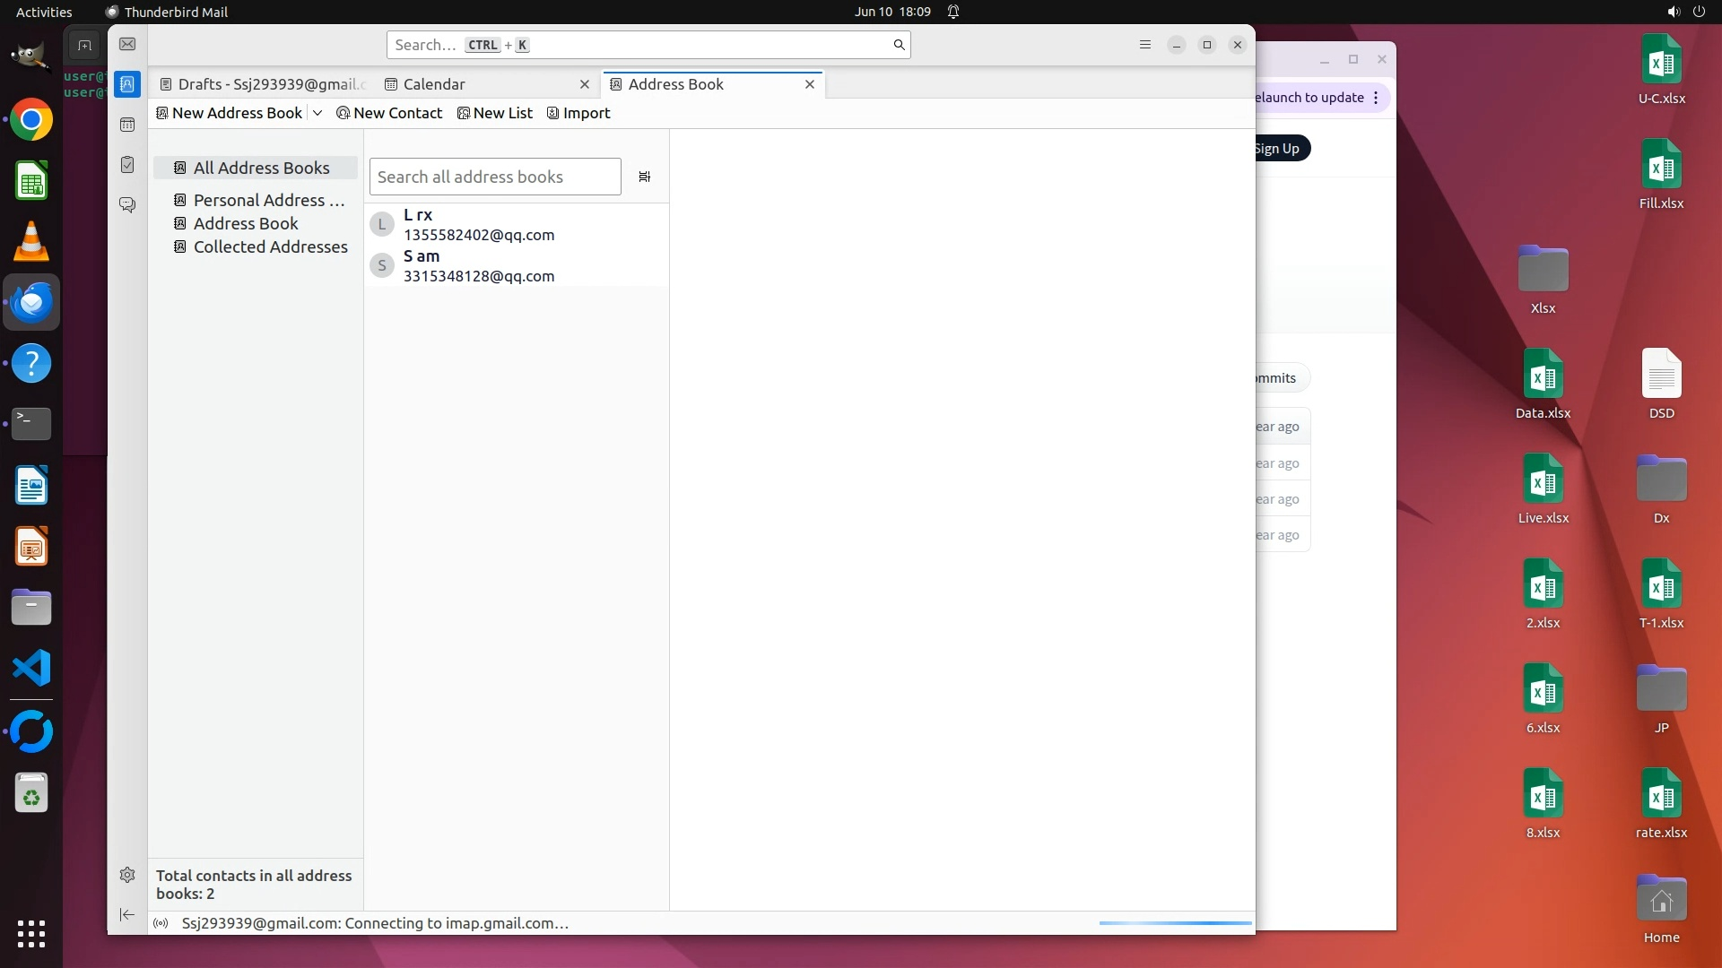1722x968 pixels.
Task: Expand New Address Book dropdown arrow
Action: 317,113
